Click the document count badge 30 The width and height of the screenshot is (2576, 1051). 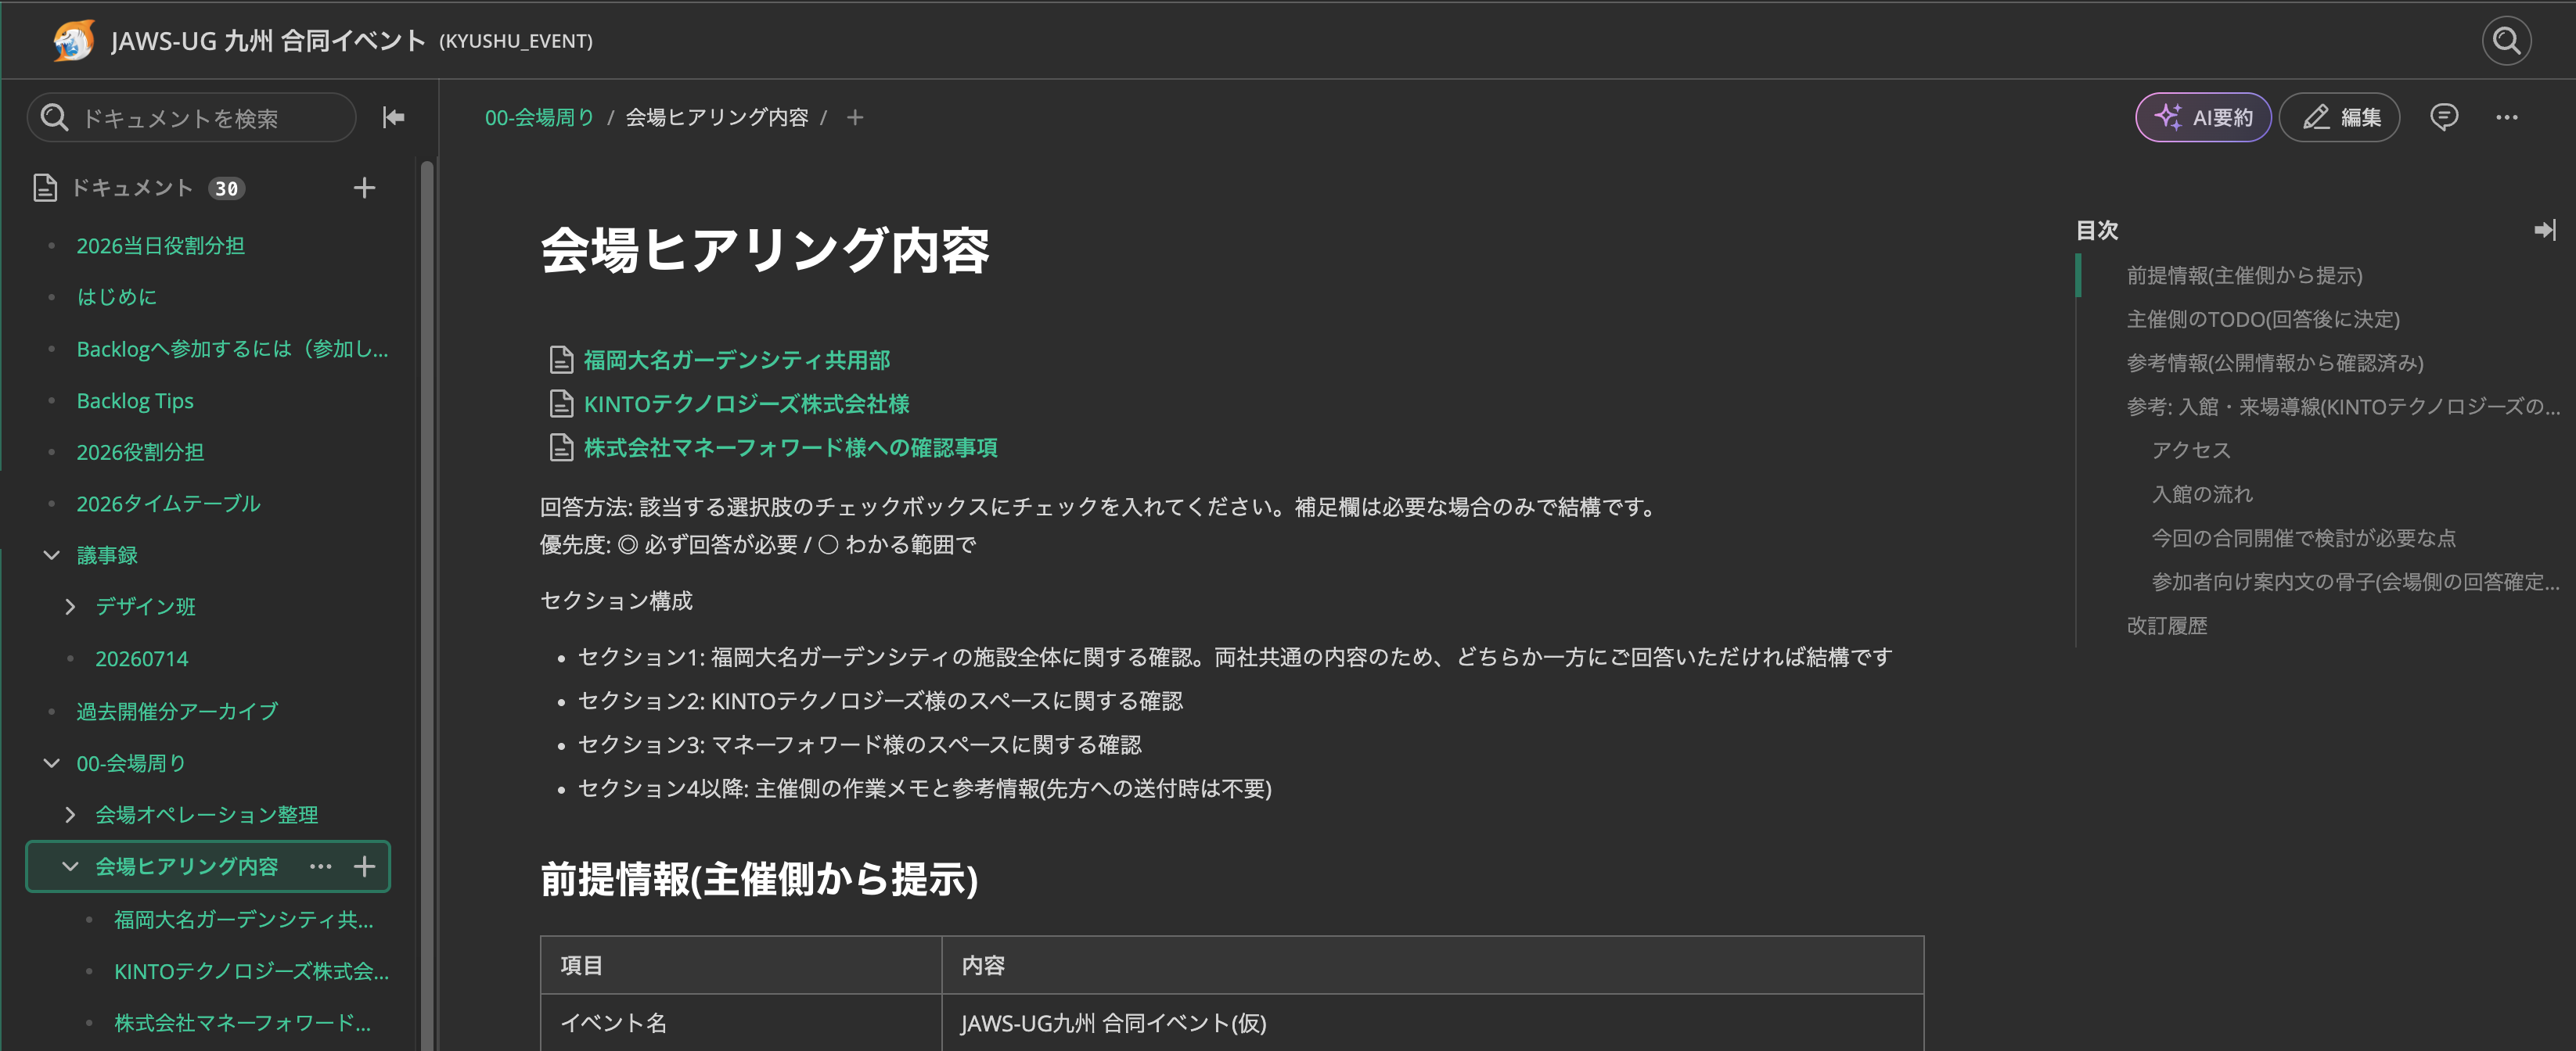227,188
